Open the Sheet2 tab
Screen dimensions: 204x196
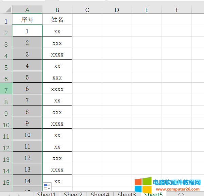click(73, 194)
